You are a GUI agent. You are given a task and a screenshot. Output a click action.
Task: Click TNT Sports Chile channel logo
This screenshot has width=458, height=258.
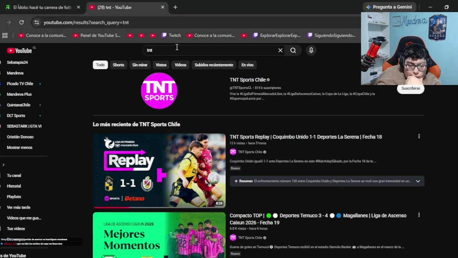click(x=159, y=91)
